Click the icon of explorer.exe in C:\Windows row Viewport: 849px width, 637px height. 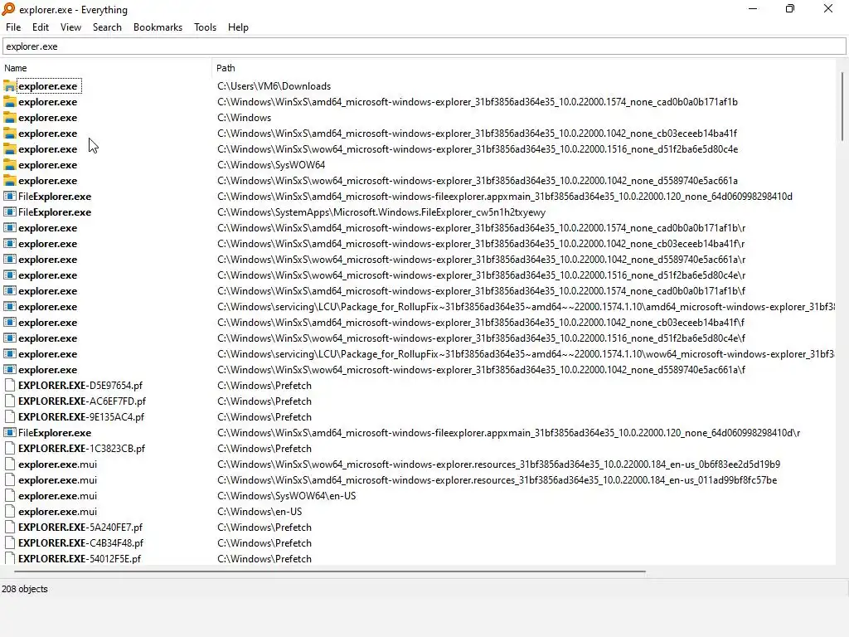tap(10, 118)
